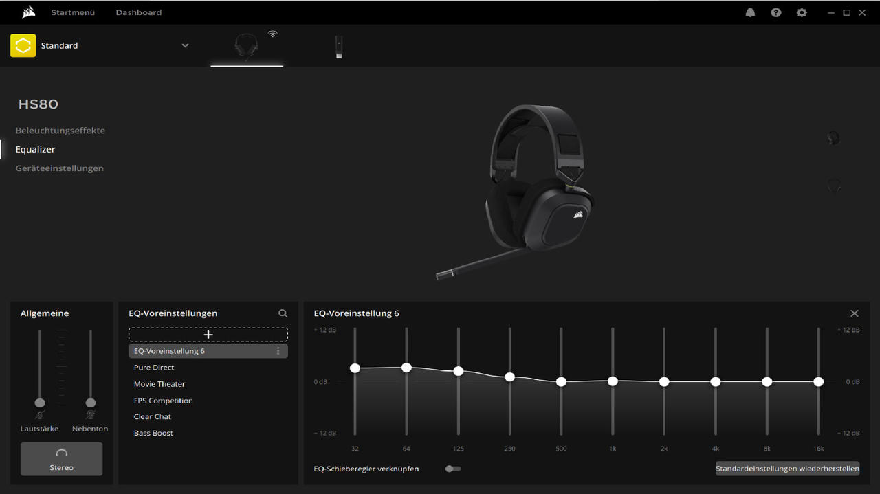Click the 8k EQ slider handle
This screenshot has height=494, width=880.
(x=767, y=381)
